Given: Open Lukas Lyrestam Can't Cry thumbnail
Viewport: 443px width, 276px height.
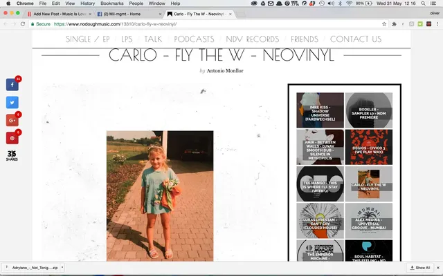Looking at the screenshot, I should (x=320, y=221).
